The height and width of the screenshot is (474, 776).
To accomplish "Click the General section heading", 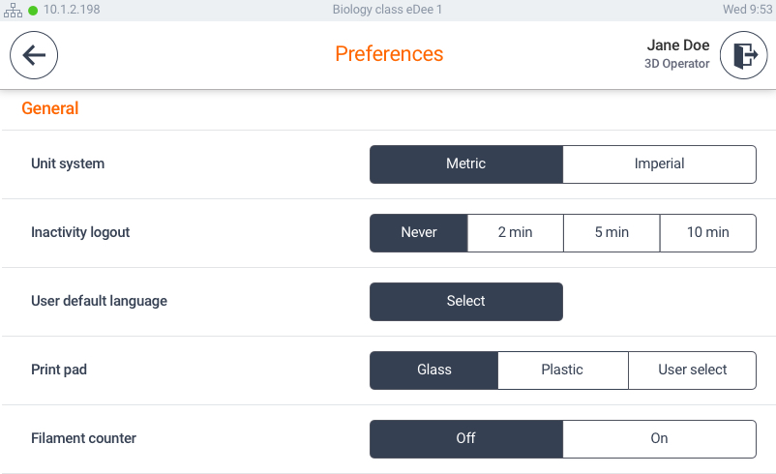I will pos(50,108).
